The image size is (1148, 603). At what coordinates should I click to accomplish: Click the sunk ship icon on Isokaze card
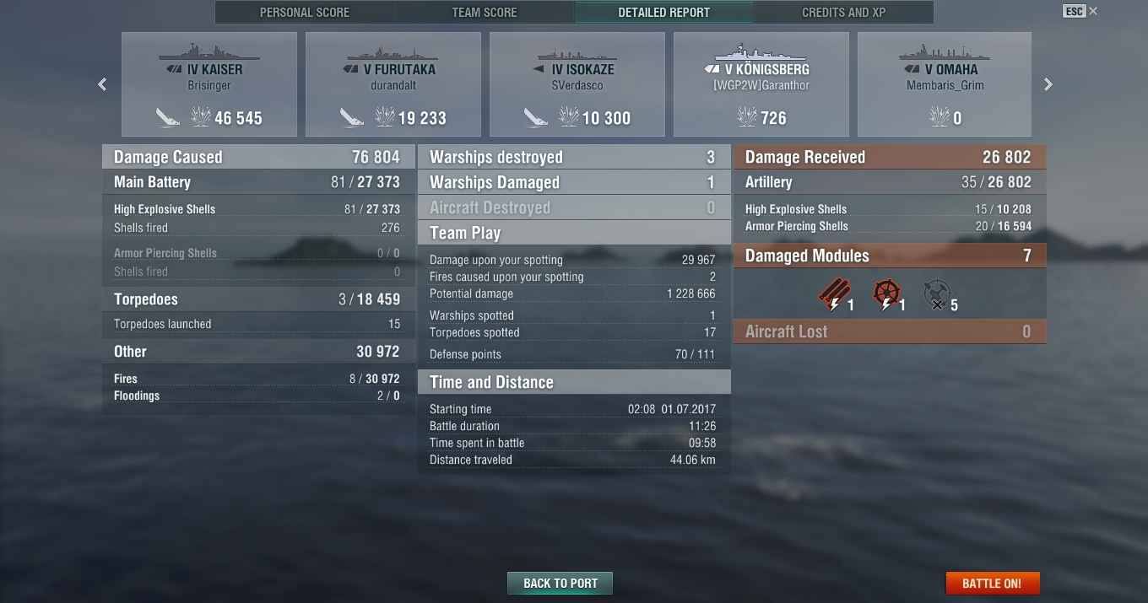pyautogui.click(x=535, y=117)
